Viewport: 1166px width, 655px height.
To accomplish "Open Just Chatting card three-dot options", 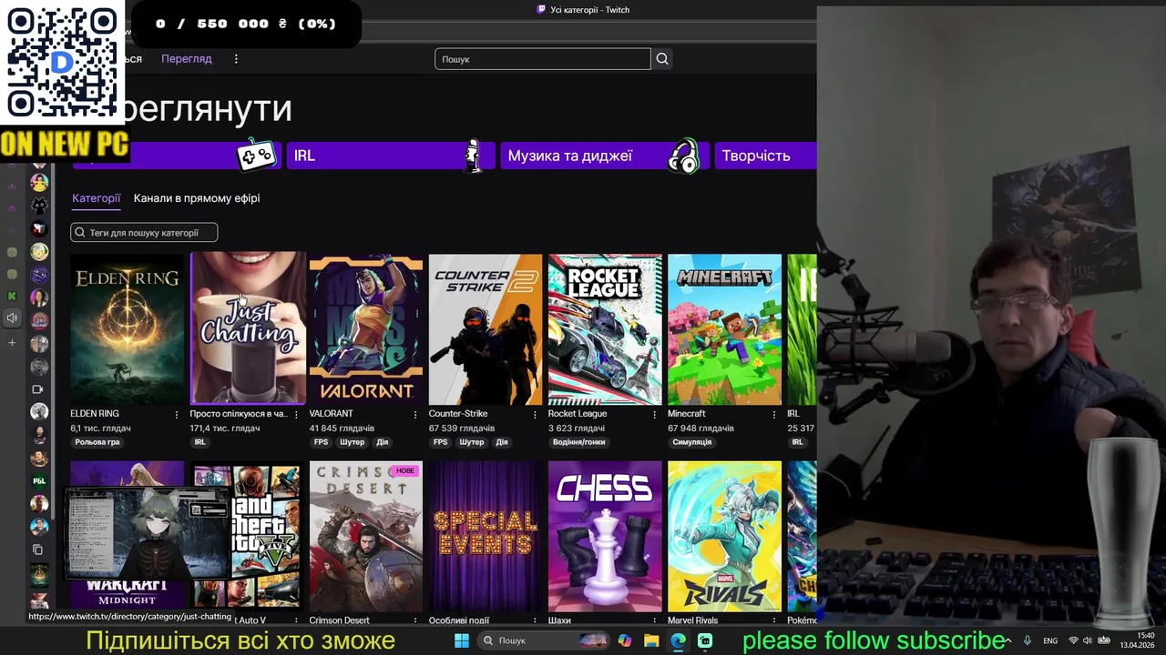I will (296, 414).
